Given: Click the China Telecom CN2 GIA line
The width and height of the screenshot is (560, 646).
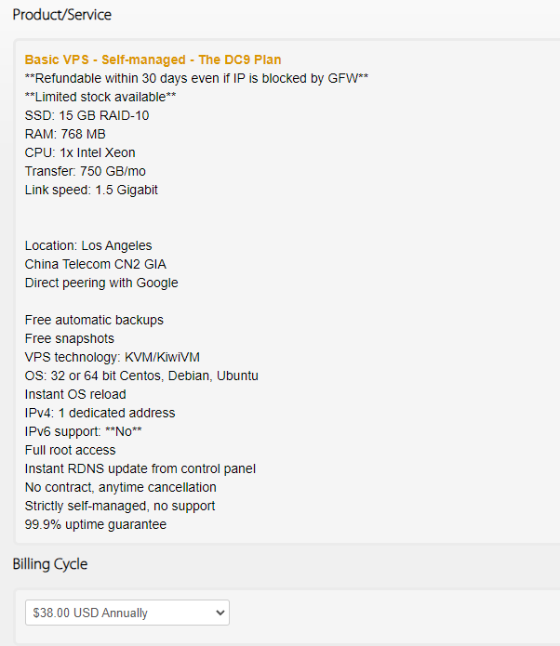Looking at the screenshot, I should [96, 264].
